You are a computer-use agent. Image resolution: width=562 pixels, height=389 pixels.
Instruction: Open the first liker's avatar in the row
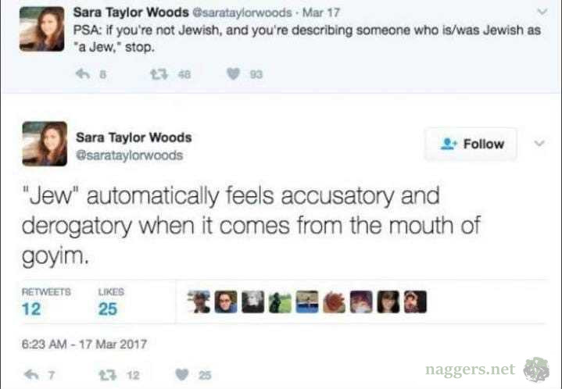(199, 302)
